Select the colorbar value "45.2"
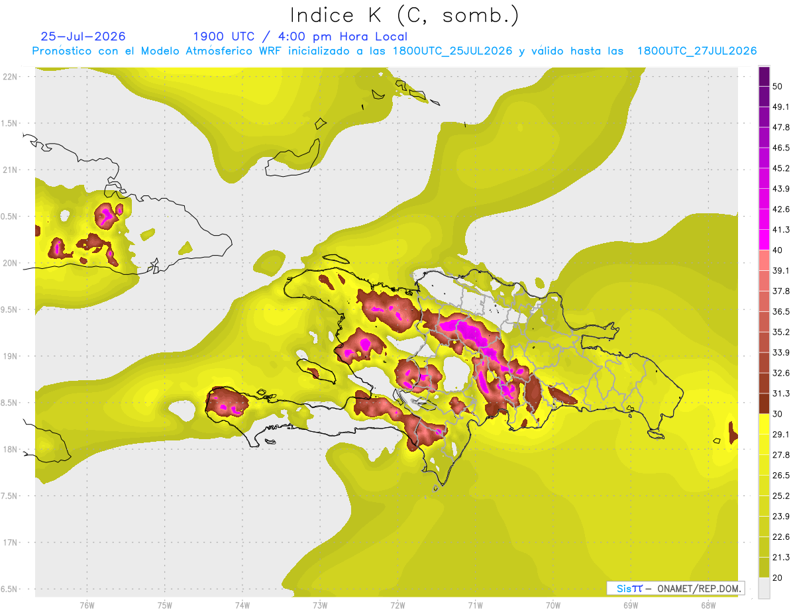Screen dimensions: 795x614 point(780,168)
